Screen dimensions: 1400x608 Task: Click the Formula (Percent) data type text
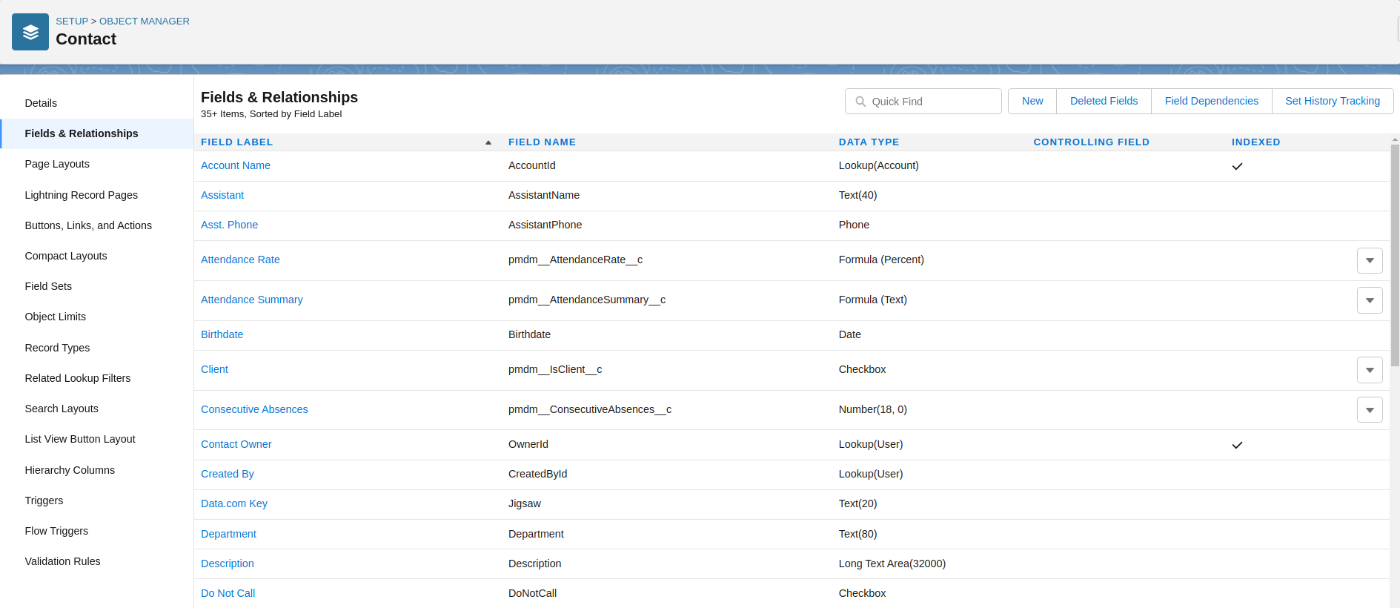[881, 260]
